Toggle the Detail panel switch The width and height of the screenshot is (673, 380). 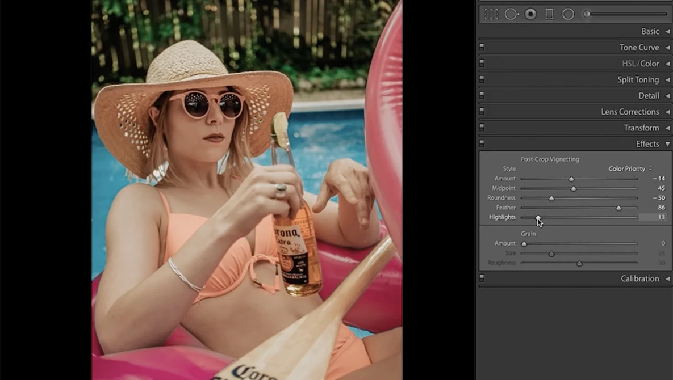click(482, 95)
